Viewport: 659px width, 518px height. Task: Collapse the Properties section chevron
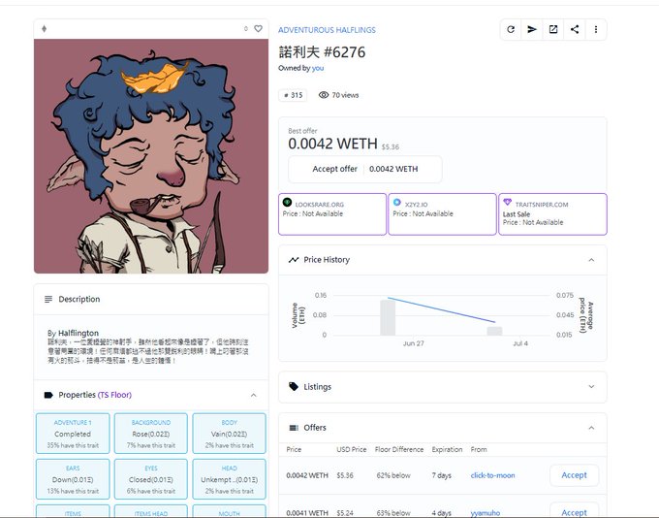[x=254, y=395]
